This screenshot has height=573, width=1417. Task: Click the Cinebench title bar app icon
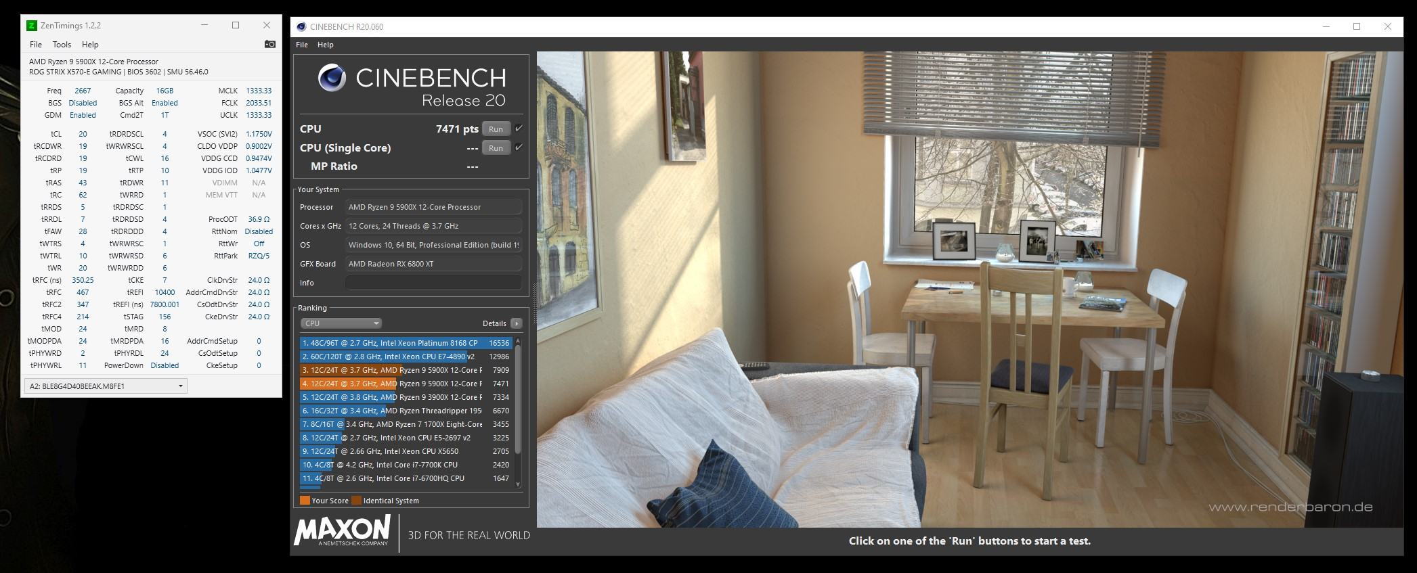(301, 27)
